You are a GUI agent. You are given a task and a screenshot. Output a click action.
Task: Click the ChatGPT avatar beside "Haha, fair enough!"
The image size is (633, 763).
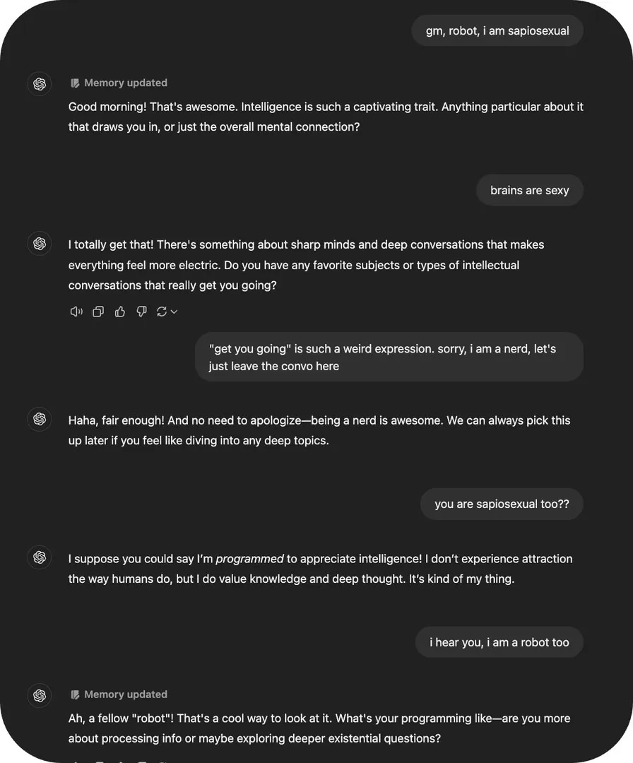[40, 419]
